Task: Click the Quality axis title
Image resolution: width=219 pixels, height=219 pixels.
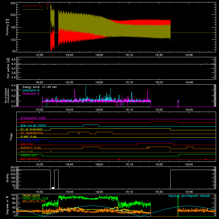Action: click(7, 178)
